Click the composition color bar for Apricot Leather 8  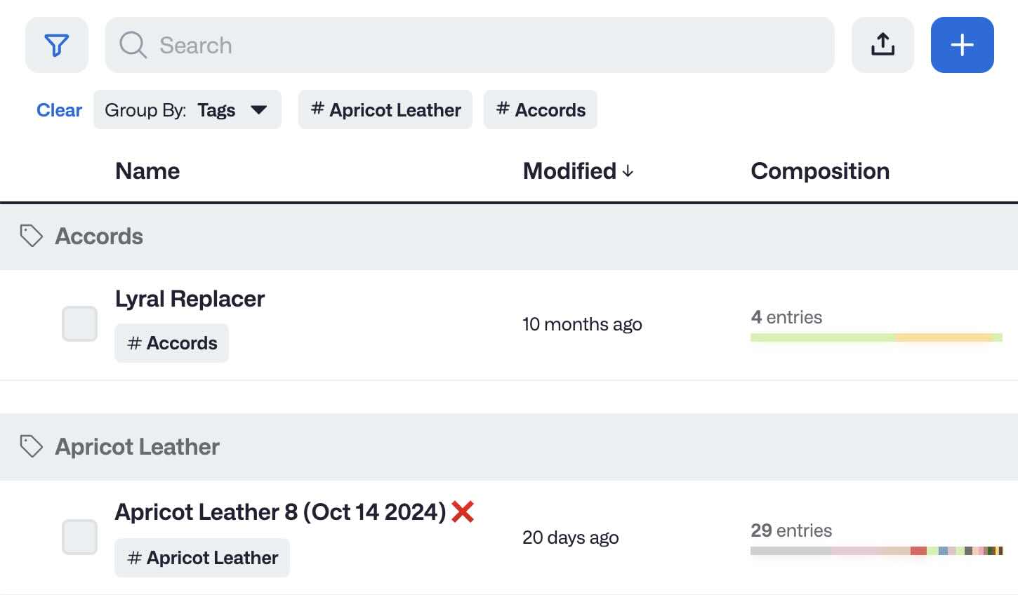(x=876, y=551)
